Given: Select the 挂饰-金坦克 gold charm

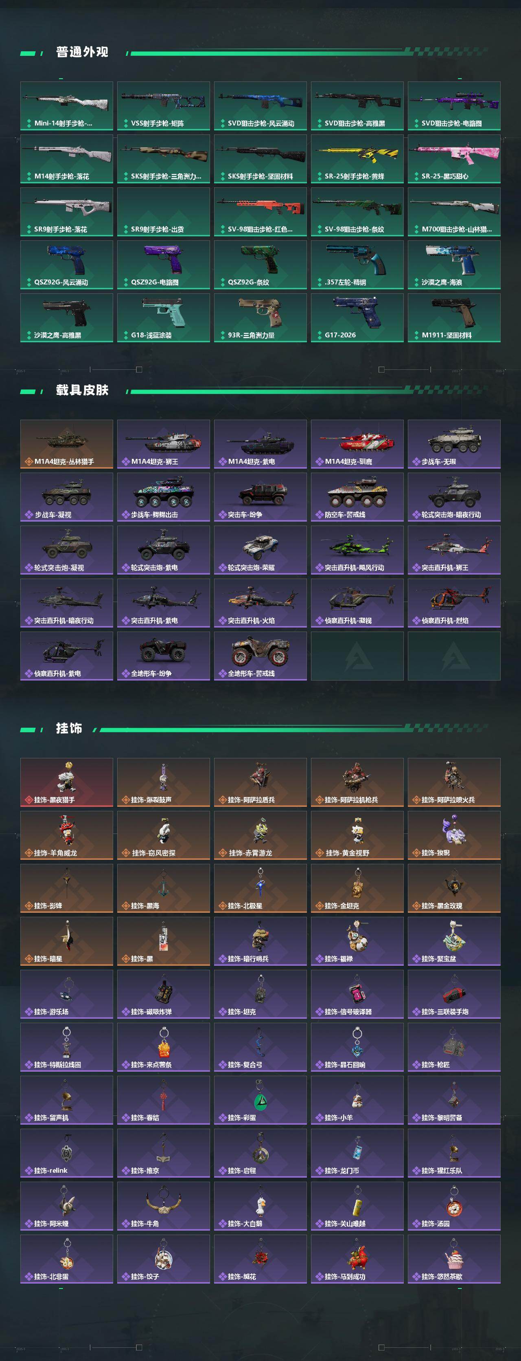Looking at the screenshot, I should tap(357, 888).
